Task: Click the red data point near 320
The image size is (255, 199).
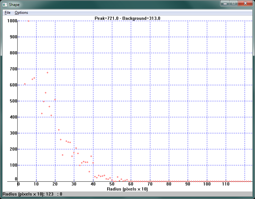Action: (59, 130)
